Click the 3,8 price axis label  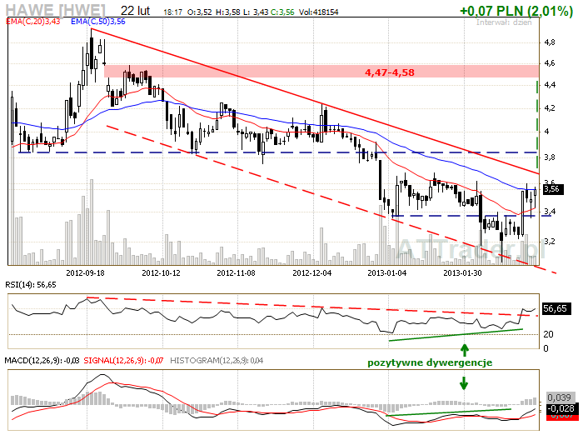point(549,157)
